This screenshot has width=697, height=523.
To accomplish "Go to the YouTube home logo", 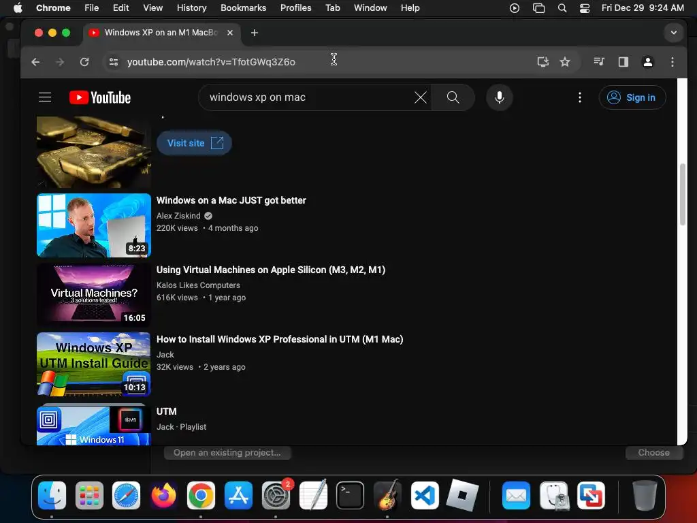I will (100, 97).
